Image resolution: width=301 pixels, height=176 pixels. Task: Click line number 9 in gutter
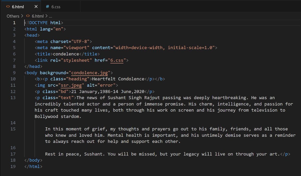click(x=14, y=73)
